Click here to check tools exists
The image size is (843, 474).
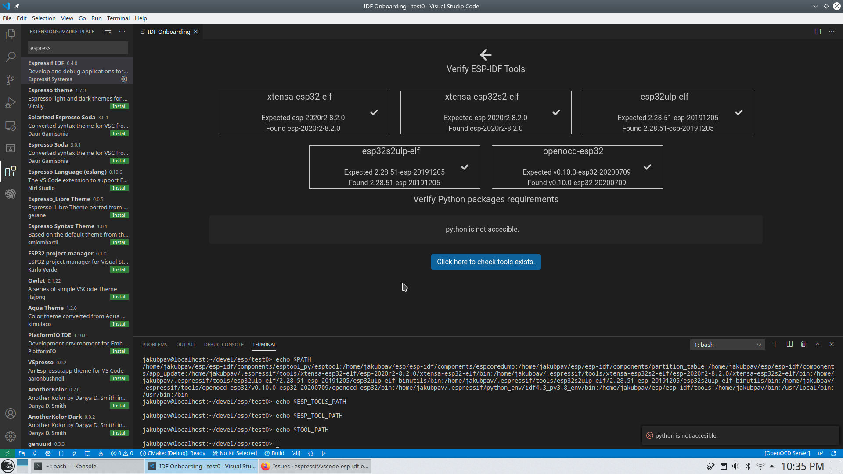point(486,262)
